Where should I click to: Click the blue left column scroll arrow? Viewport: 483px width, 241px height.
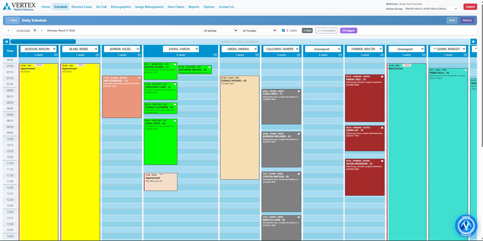click(6, 41)
